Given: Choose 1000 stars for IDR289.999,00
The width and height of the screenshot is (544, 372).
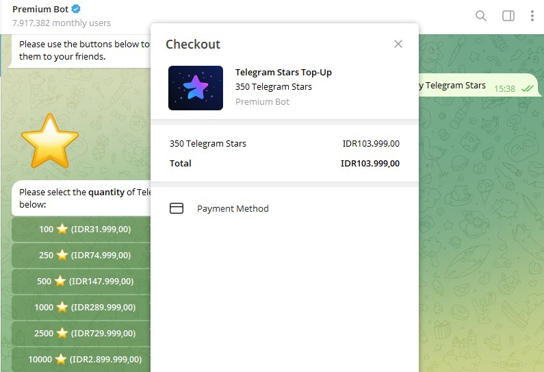Looking at the screenshot, I should coord(82,308).
